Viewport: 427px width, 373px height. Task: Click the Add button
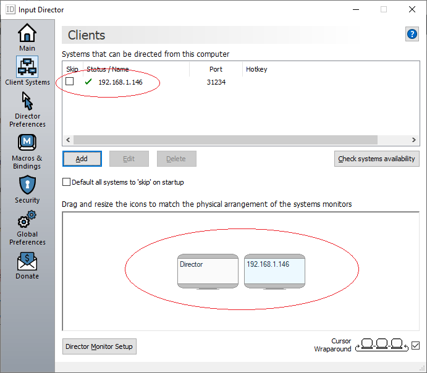[82, 159]
